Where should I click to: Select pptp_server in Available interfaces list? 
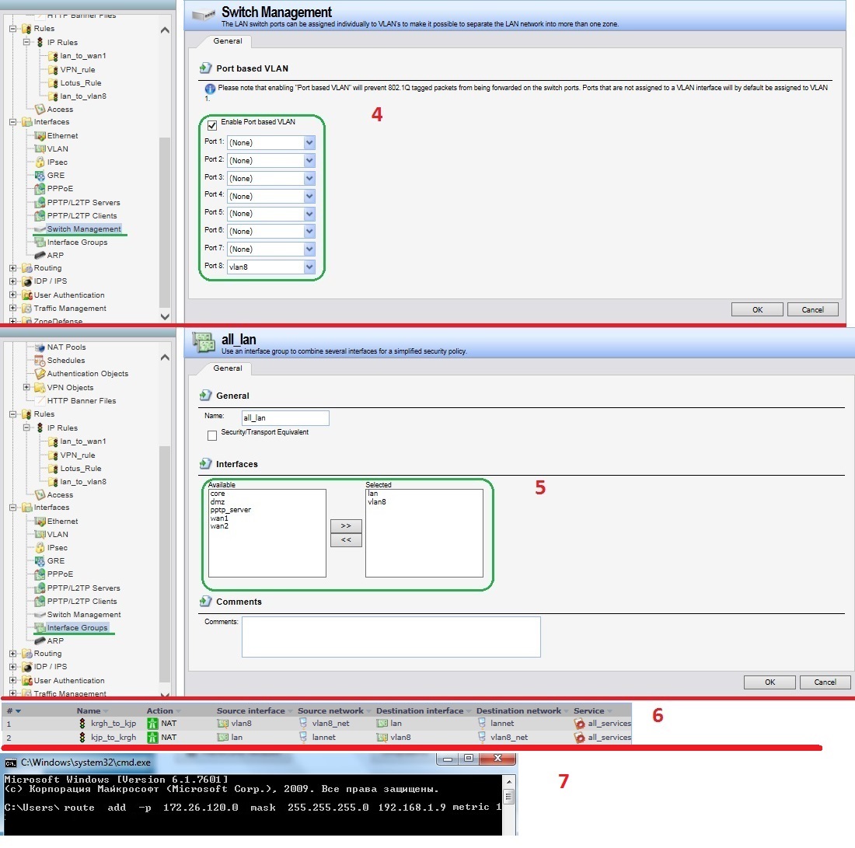231,510
